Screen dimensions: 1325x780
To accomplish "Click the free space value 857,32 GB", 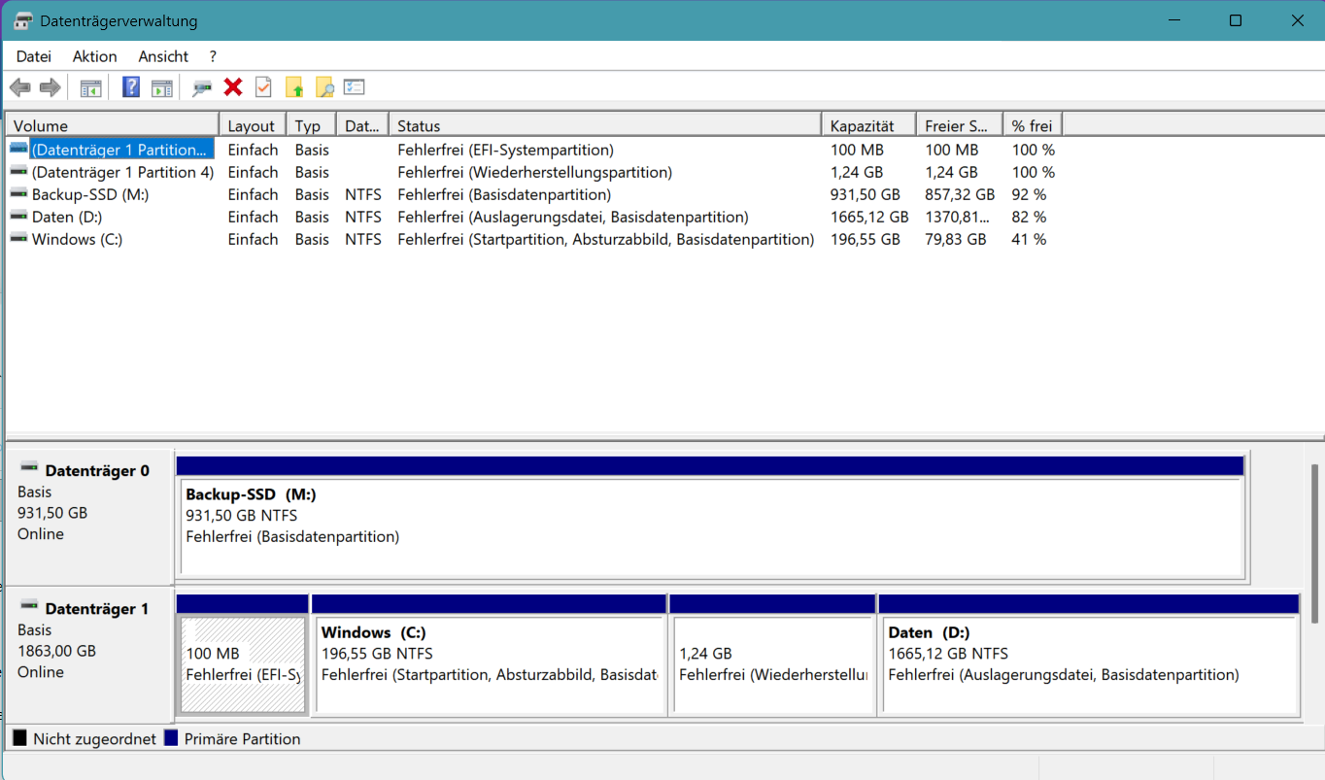I will click(960, 194).
